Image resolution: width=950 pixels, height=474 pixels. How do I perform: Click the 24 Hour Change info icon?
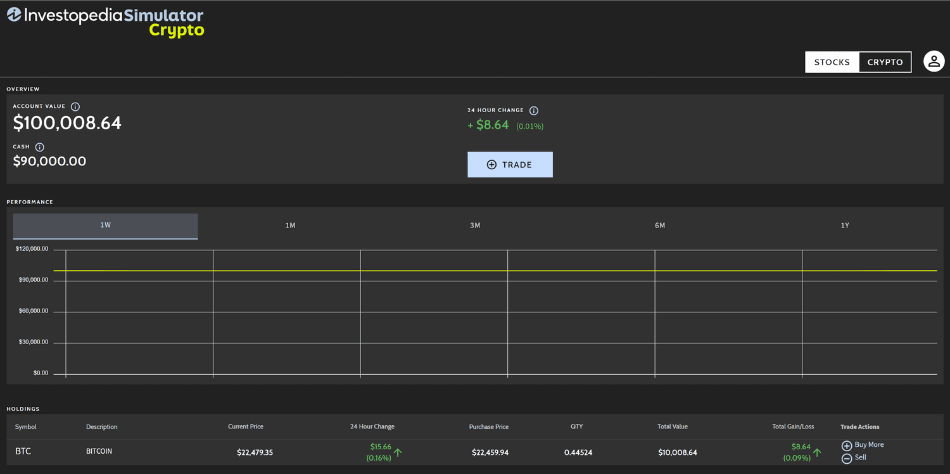click(533, 111)
